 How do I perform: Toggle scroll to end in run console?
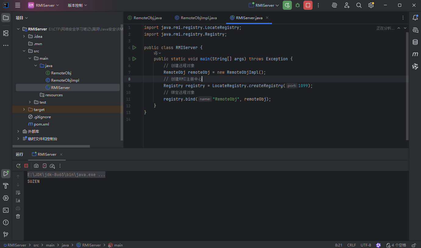click(18, 200)
